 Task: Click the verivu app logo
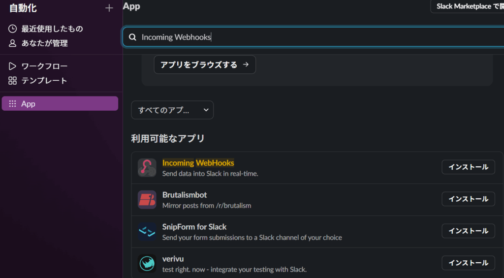click(x=147, y=264)
